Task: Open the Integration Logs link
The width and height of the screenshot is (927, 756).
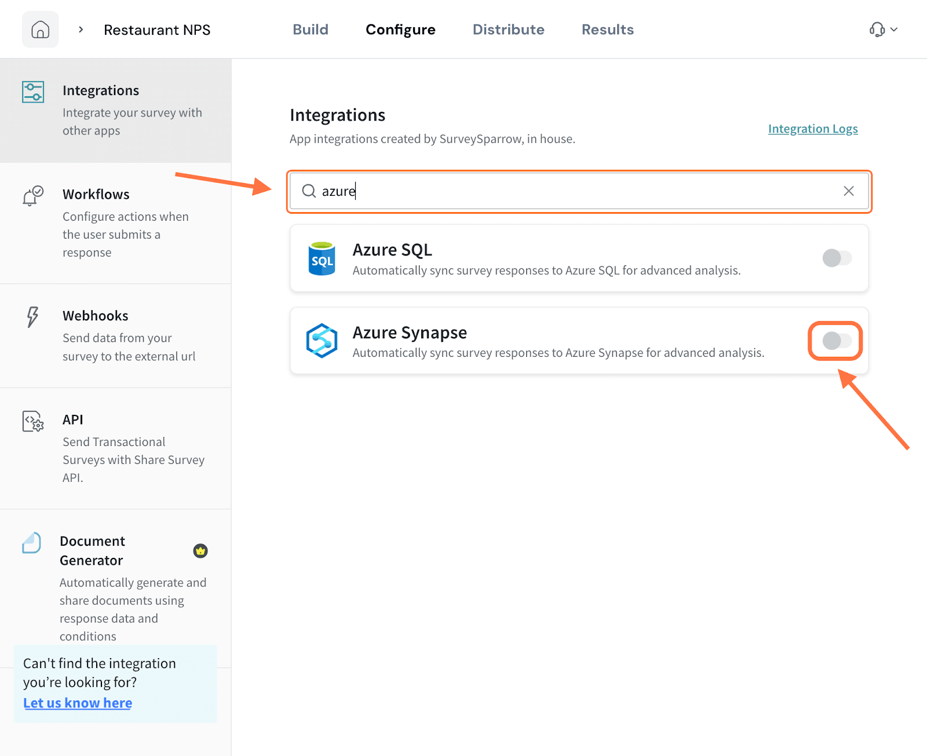Action: (x=812, y=129)
